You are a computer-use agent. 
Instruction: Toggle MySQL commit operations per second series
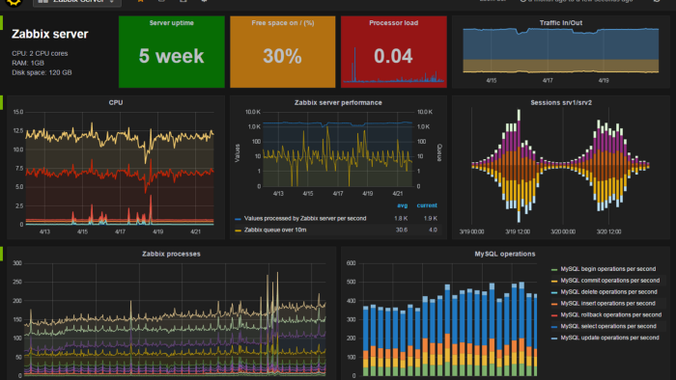coord(609,281)
